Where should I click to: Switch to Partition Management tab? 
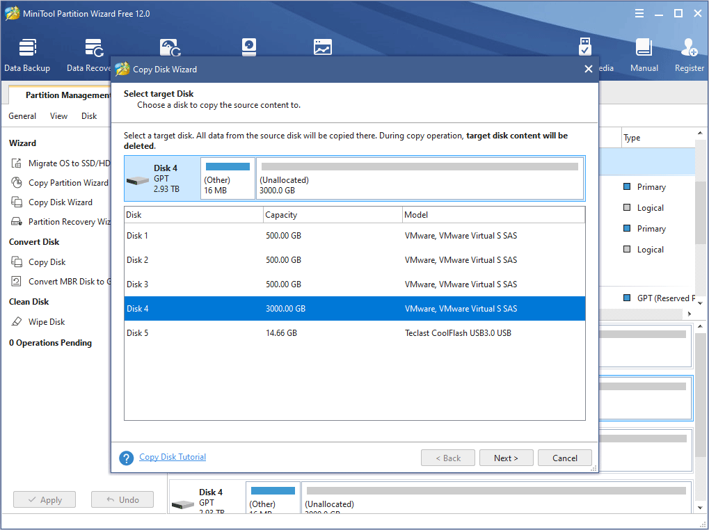click(61, 95)
